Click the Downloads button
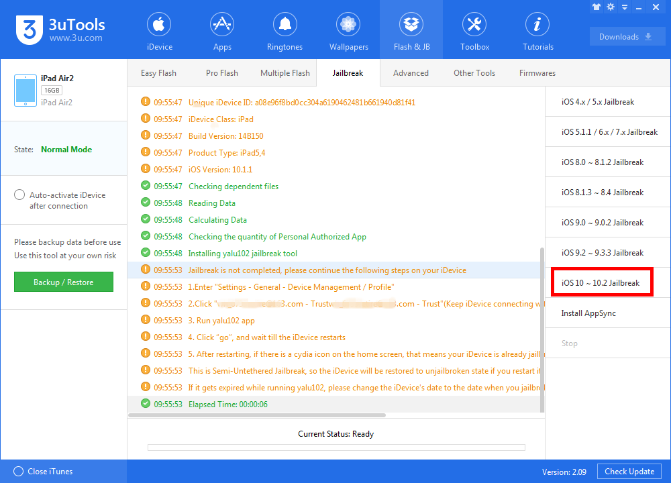This screenshot has width=671, height=483. pos(627,37)
